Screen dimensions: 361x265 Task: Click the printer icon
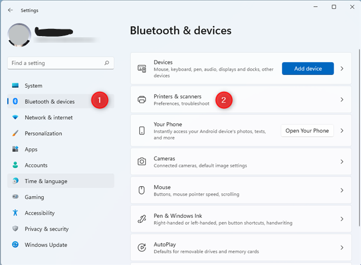click(142, 99)
